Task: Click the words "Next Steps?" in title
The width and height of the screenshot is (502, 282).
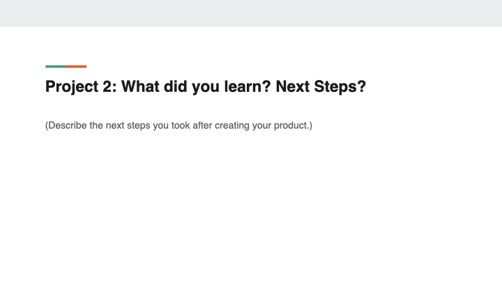Action: click(x=320, y=88)
